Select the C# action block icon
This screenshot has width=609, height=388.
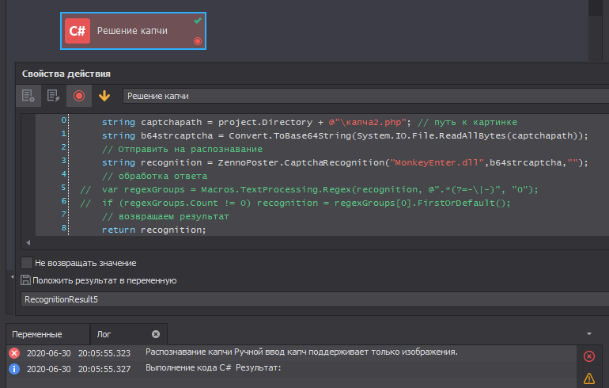point(78,31)
